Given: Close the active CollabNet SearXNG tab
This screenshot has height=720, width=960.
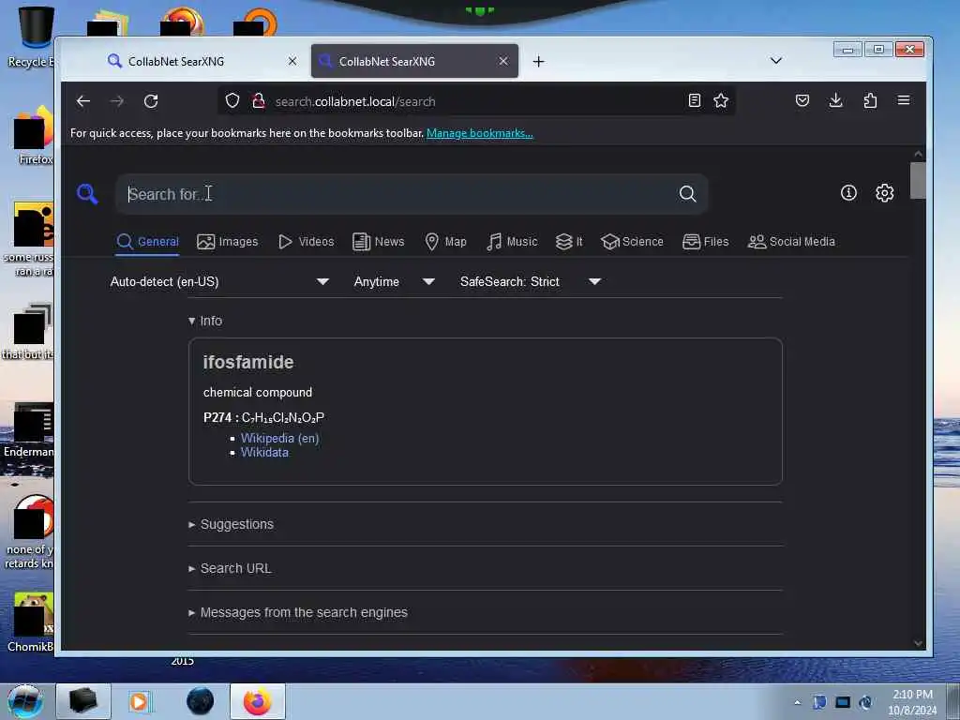Looking at the screenshot, I should coord(503,61).
